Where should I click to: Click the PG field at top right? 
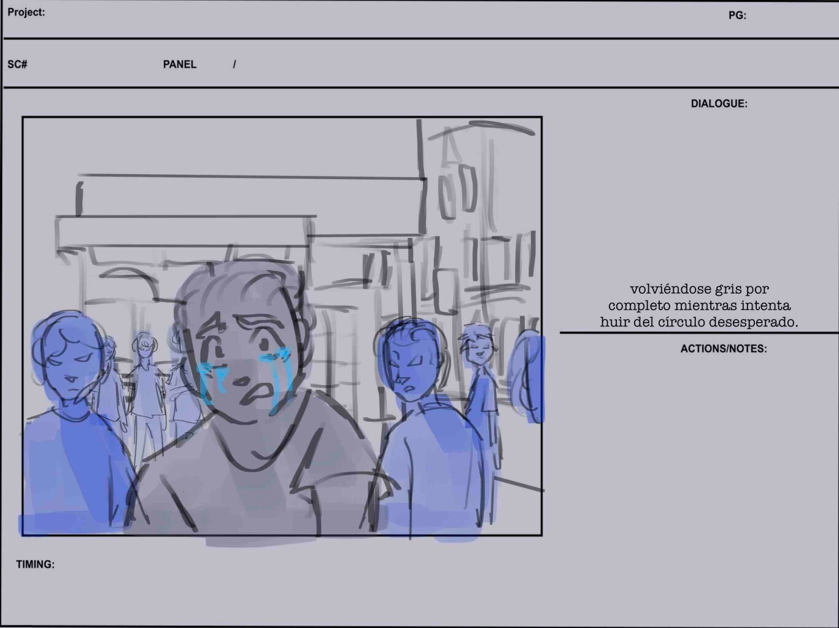pyautogui.click(x=737, y=17)
